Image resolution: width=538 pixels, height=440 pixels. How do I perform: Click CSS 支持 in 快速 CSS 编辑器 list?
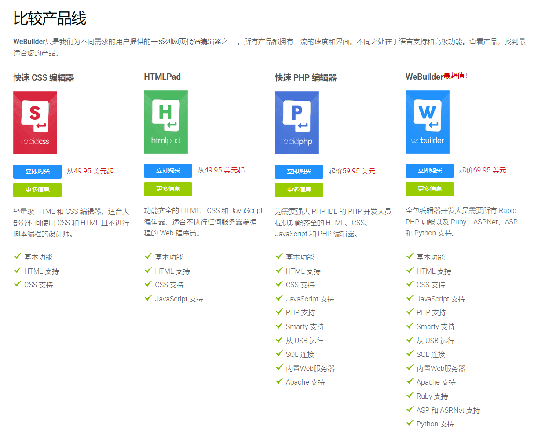click(39, 285)
